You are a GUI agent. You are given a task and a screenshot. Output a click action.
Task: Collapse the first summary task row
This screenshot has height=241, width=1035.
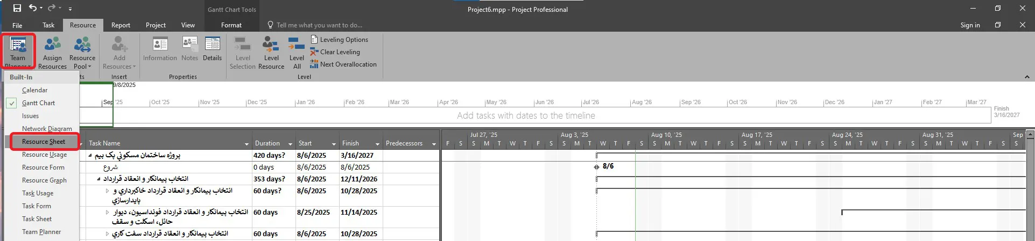point(90,156)
